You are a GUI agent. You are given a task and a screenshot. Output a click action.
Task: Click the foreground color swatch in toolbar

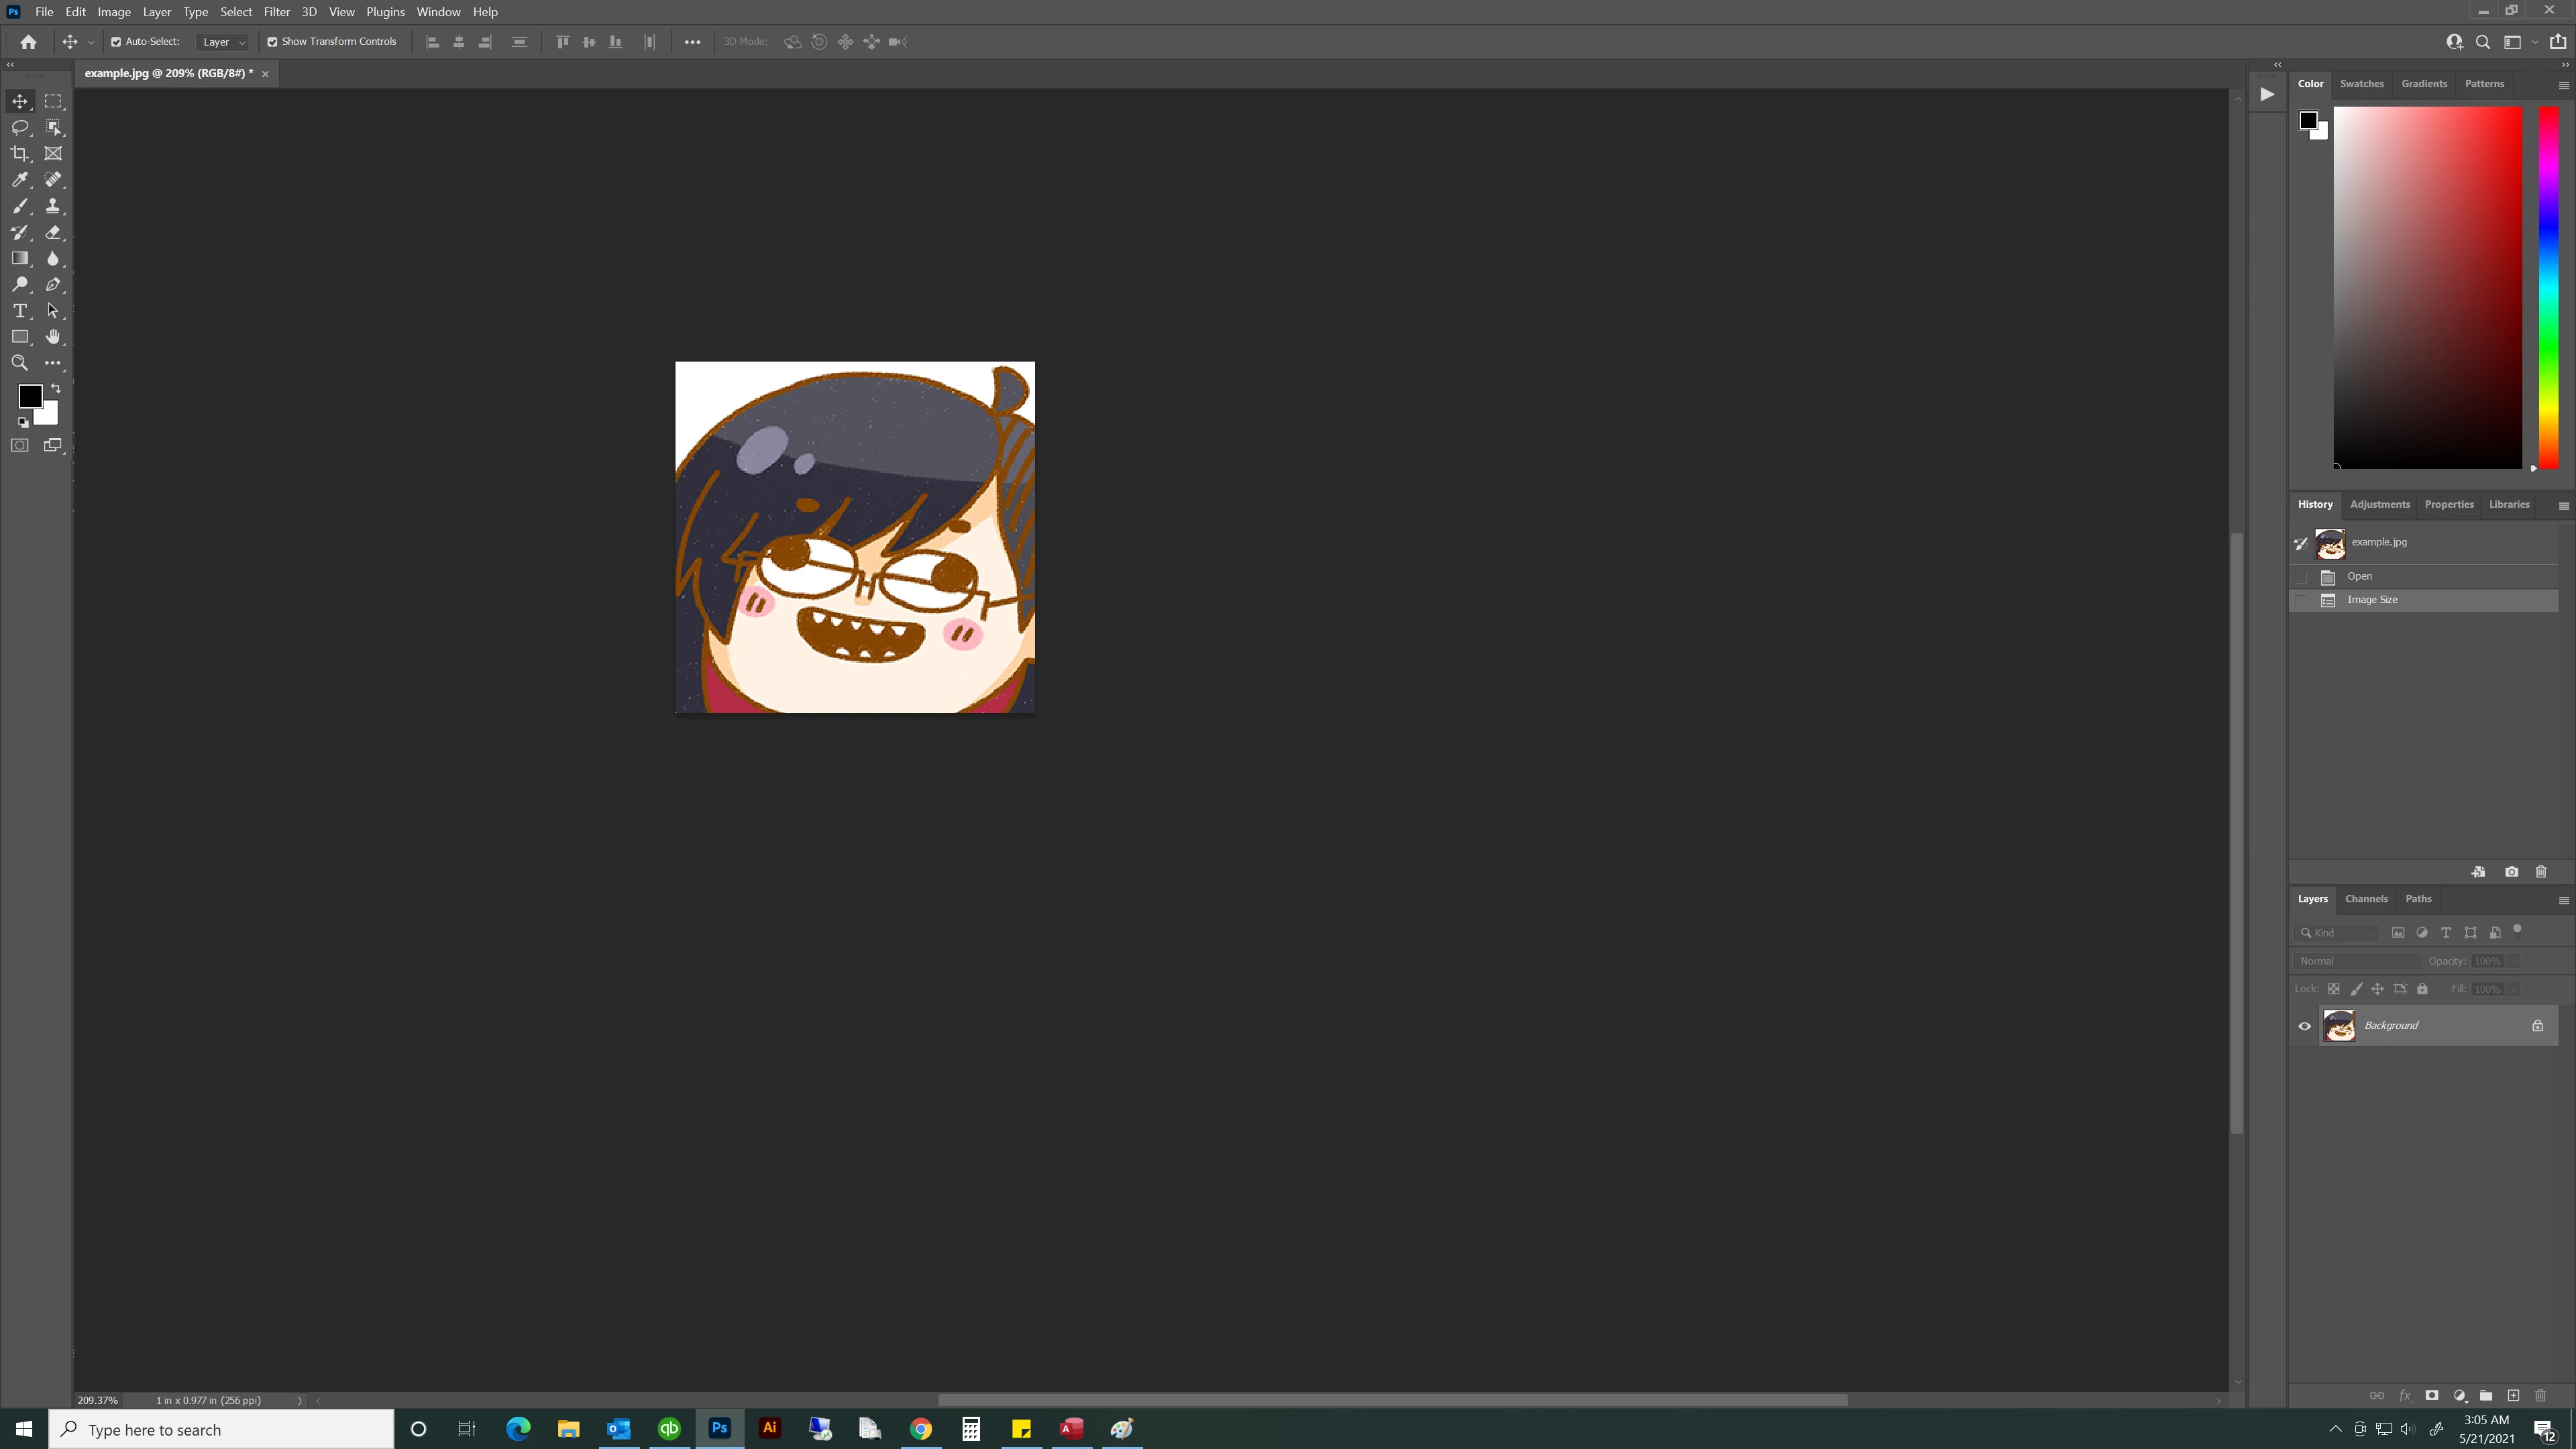pyautogui.click(x=29, y=396)
